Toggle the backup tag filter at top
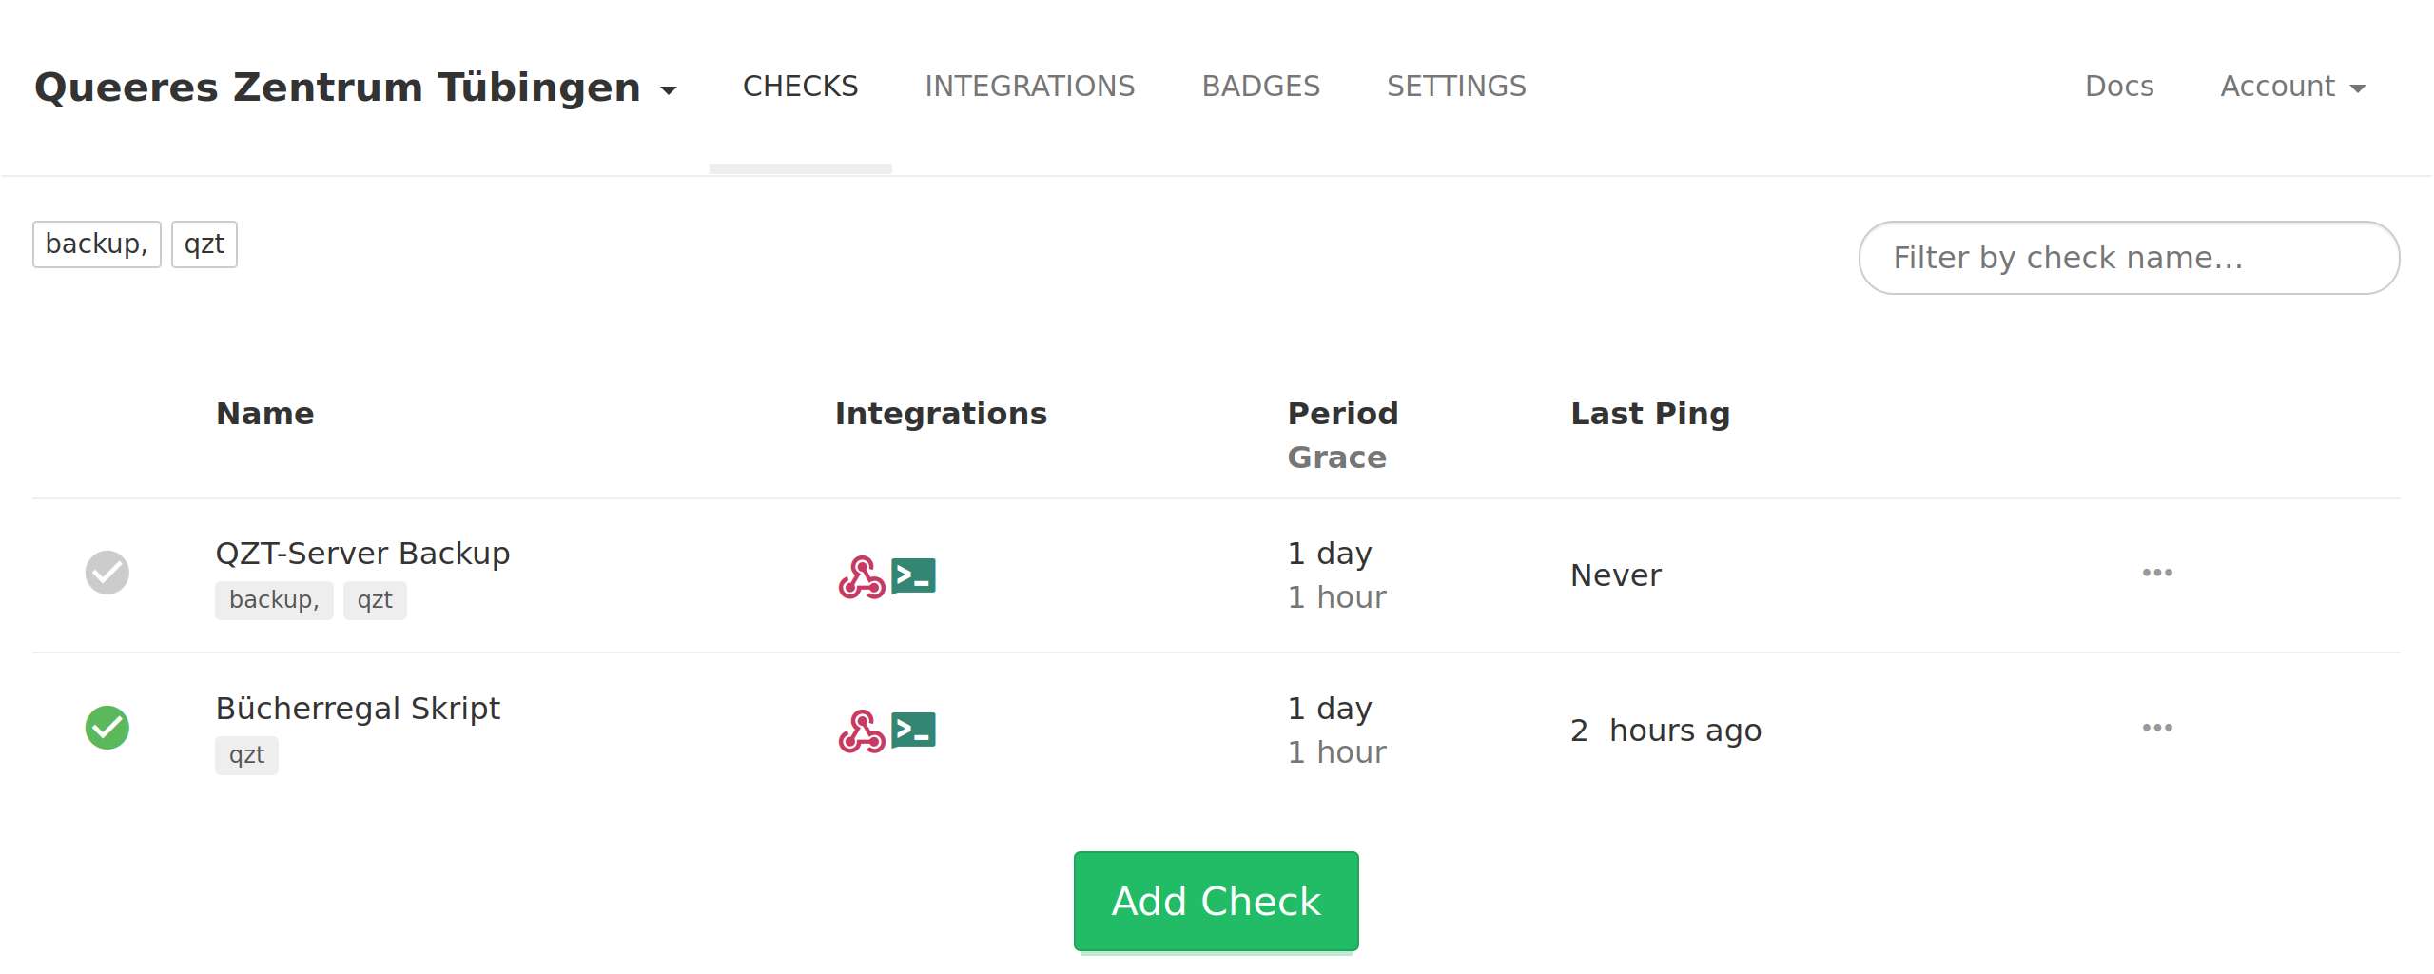The width and height of the screenshot is (2434, 974). pos(96,244)
